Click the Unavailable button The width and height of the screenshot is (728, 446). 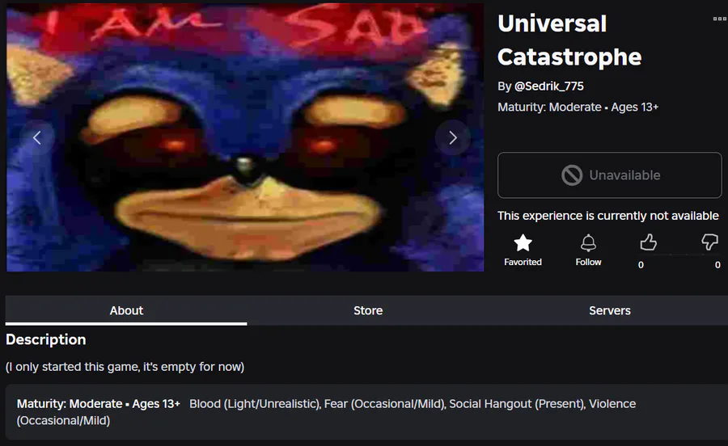(x=610, y=175)
